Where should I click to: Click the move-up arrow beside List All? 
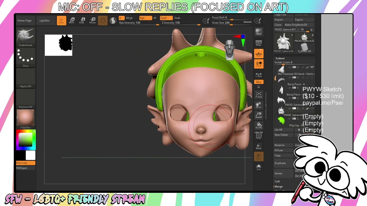(x=299, y=130)
